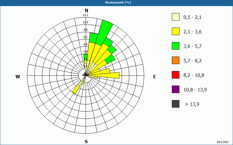
Task: Click the dark gray > 13,9 legend swatch
Action: (176, 104)
